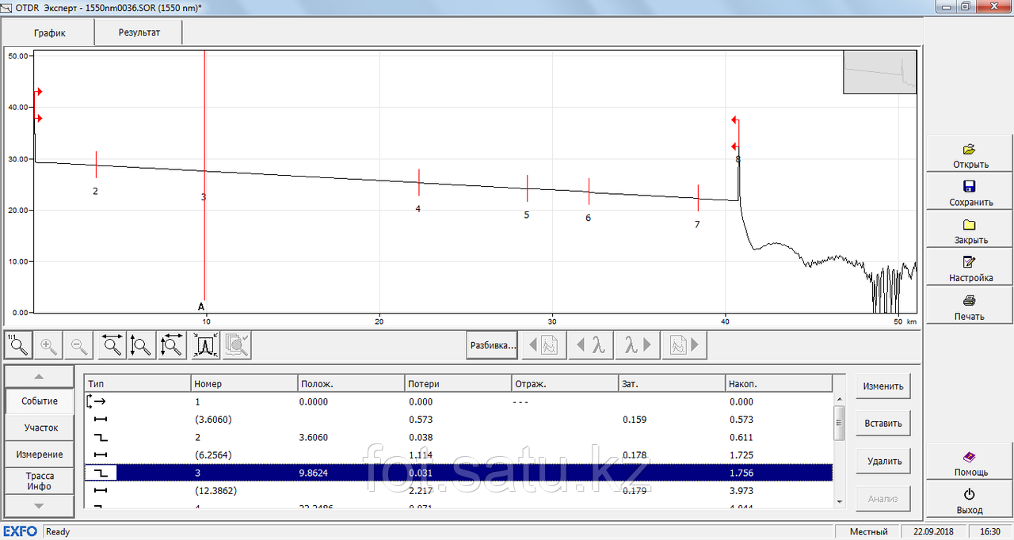Screen dimensions: 1014x540
Task: Click previous wavelength lambda icon
Action: (591, 345)
